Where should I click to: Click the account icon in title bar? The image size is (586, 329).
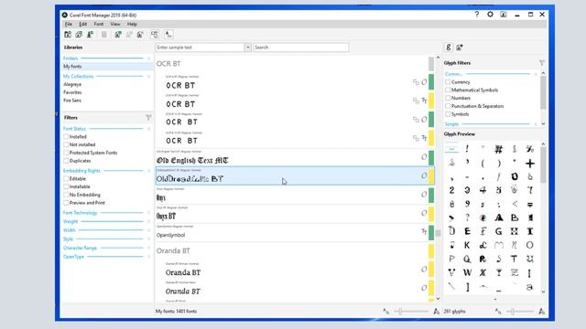click(x=504, y=15)
